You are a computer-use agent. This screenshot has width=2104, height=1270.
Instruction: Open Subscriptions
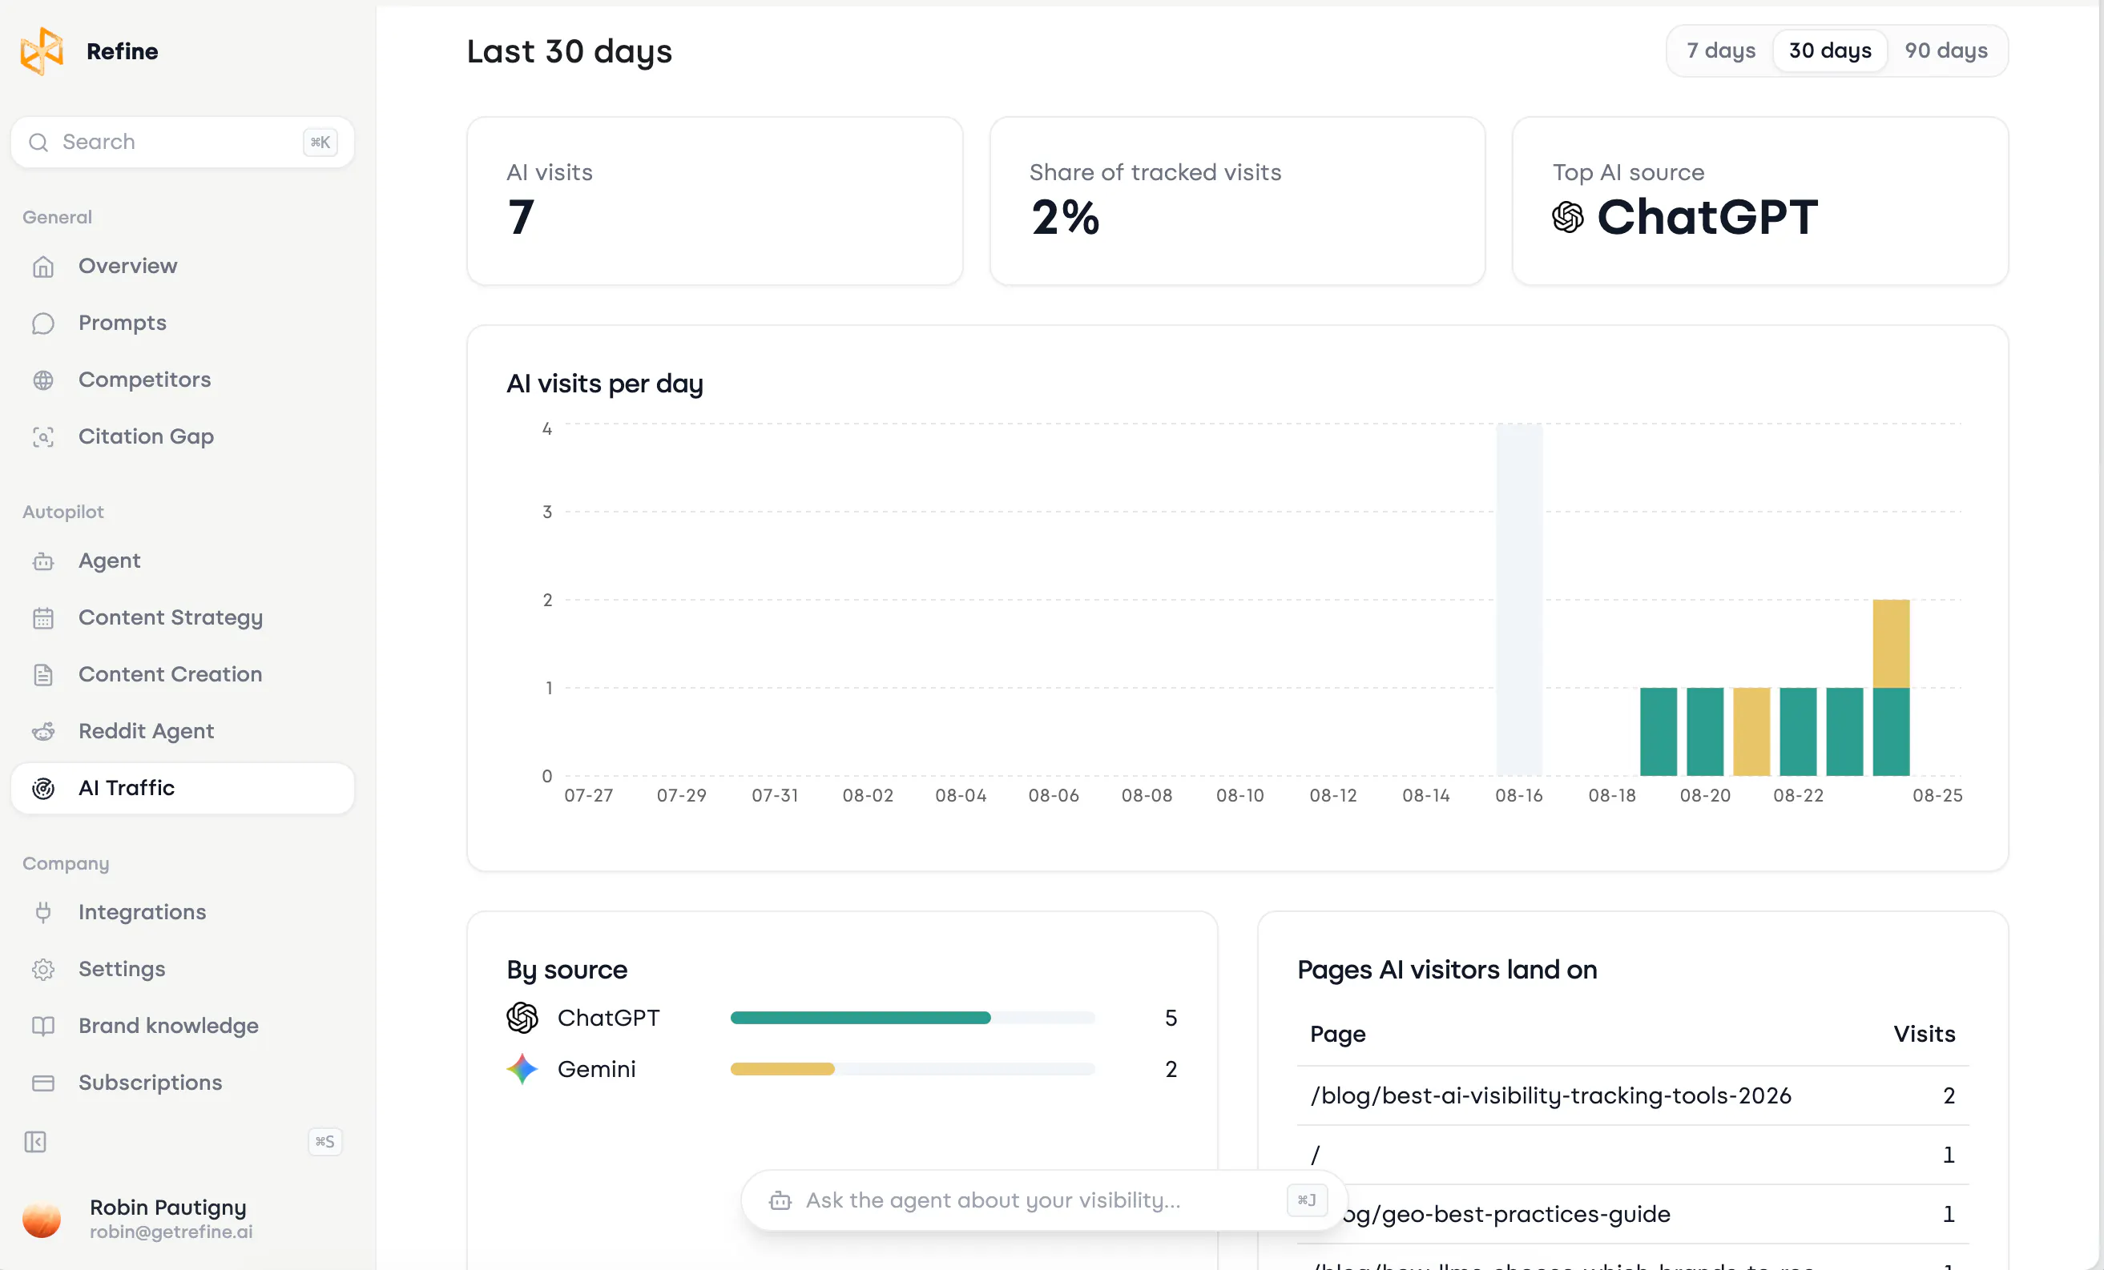click(183, 1083)
